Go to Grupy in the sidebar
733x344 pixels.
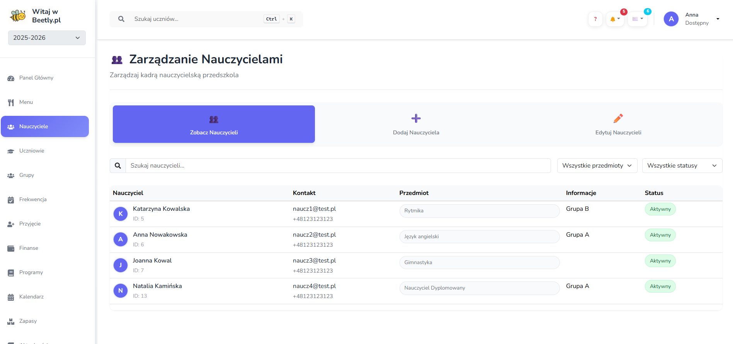click(45, 175)
